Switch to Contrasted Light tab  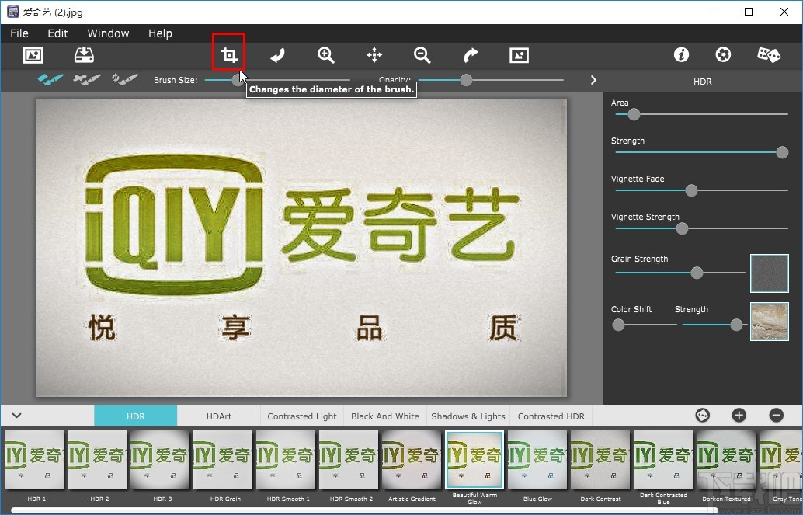tap(302, 416)
